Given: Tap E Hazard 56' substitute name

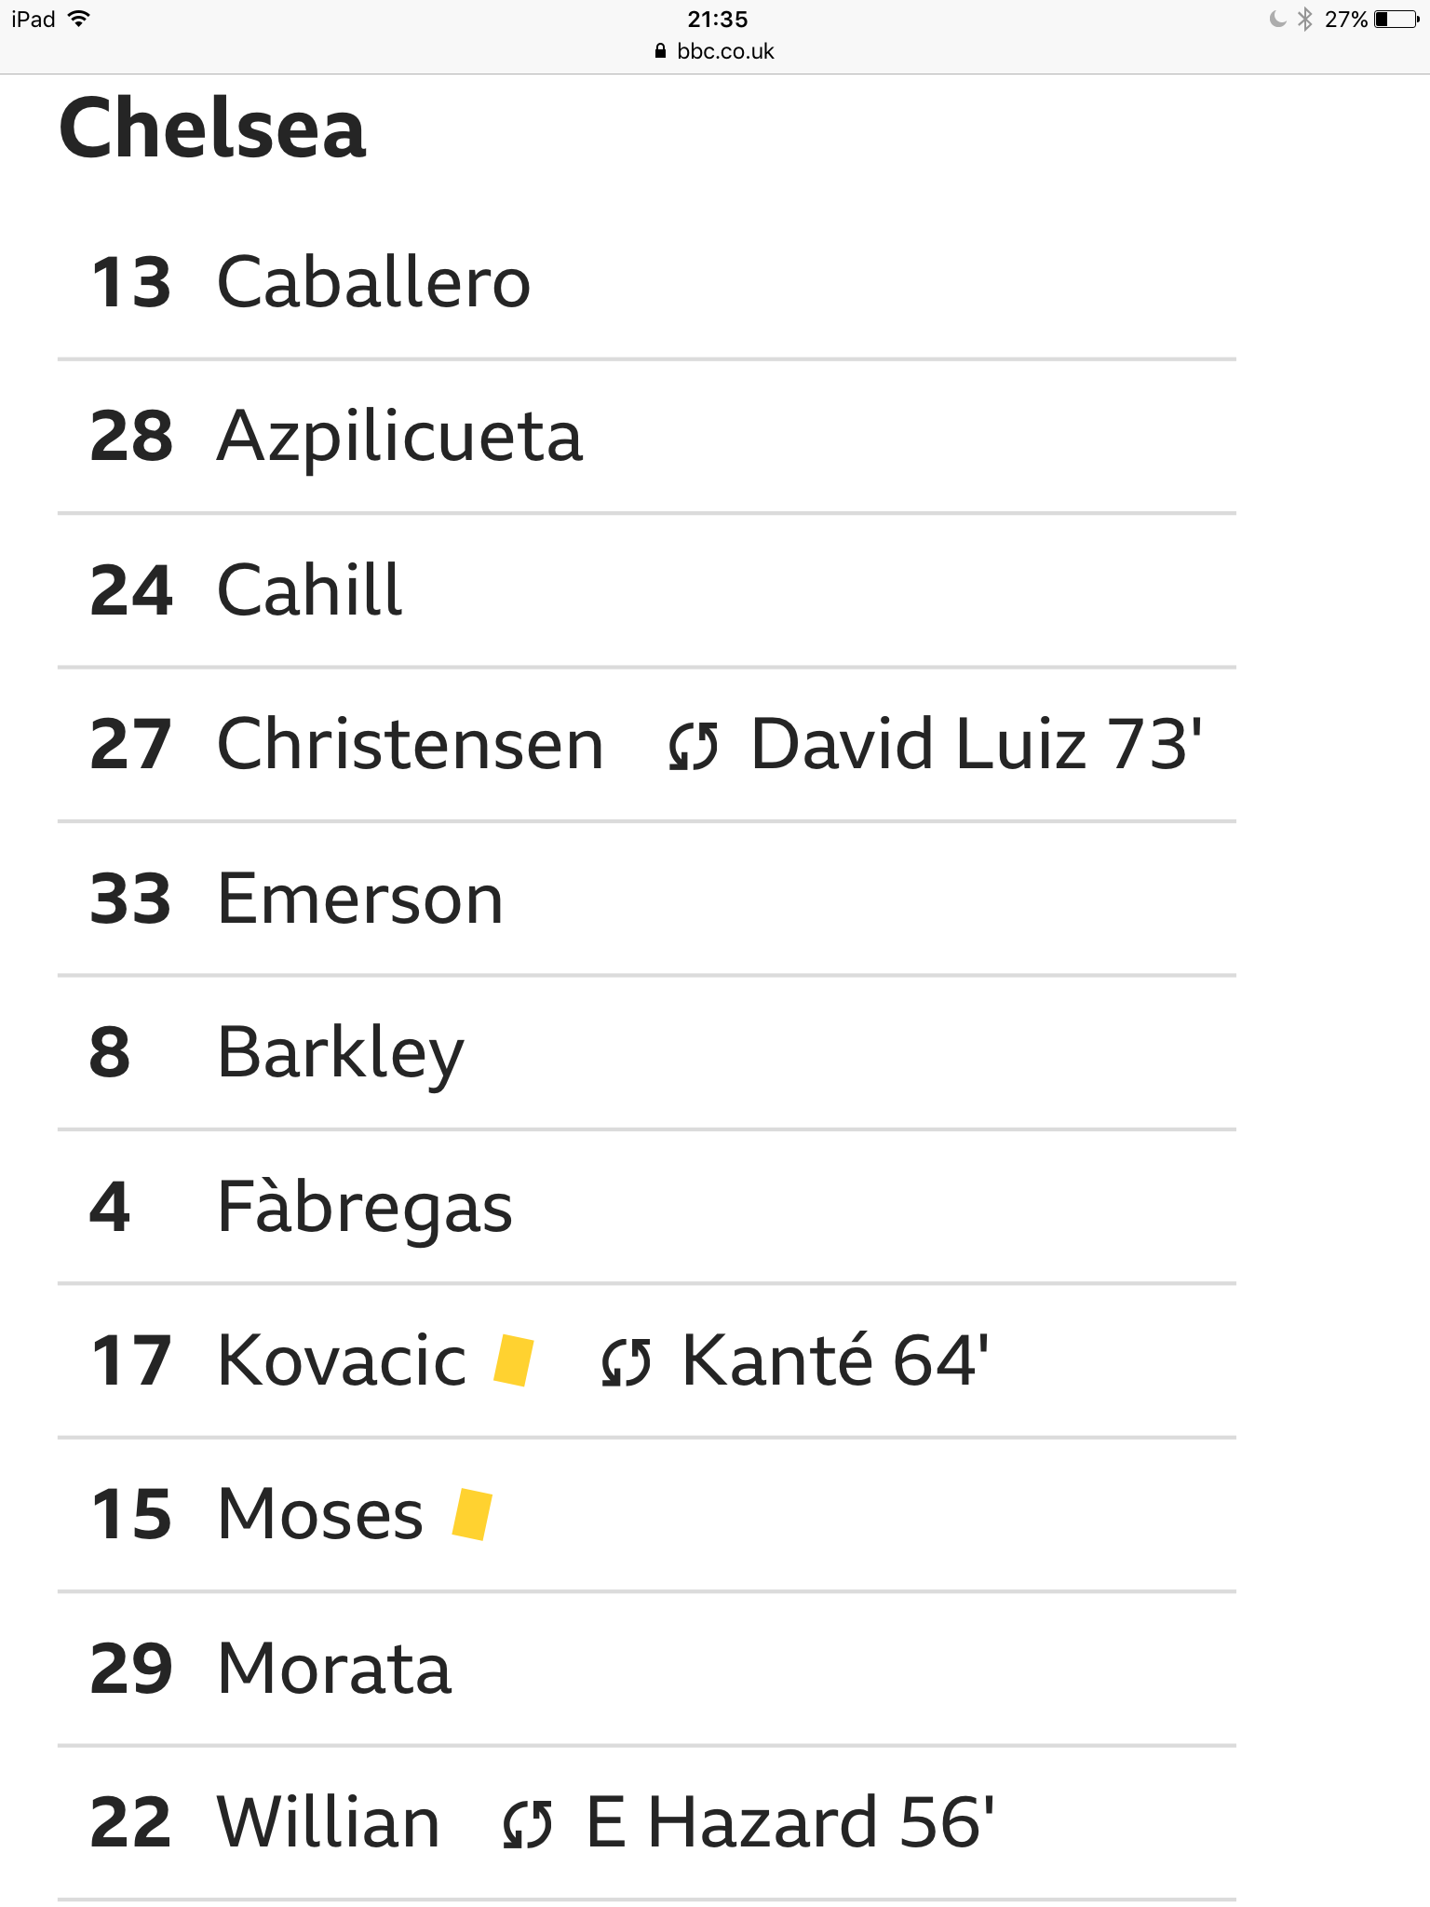Looking at the screenshot, I should click(789, 1821).
